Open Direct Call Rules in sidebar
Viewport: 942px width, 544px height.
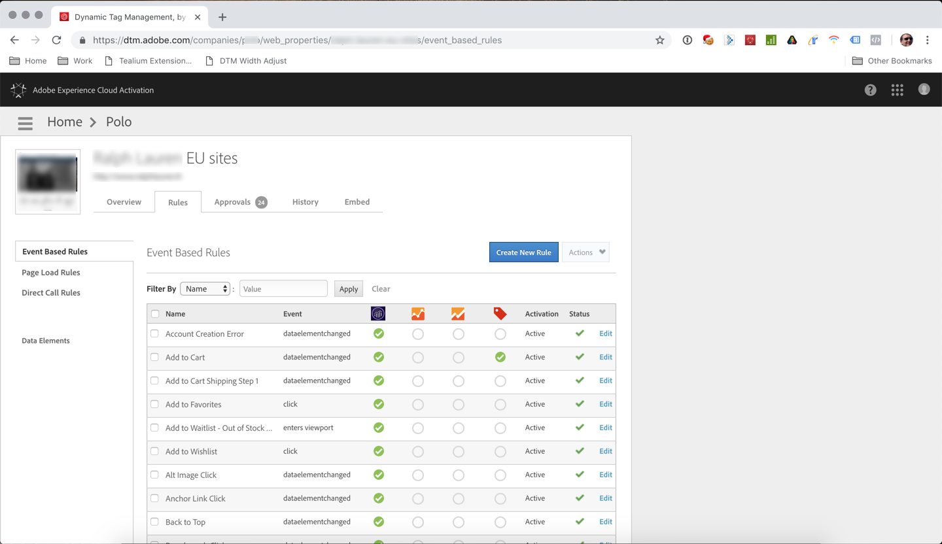tap(51, 292)
